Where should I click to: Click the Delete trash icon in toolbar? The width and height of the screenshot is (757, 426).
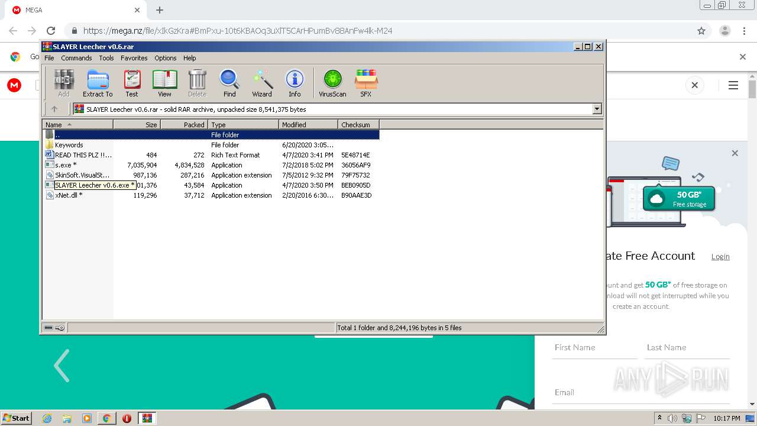[197, 83]
